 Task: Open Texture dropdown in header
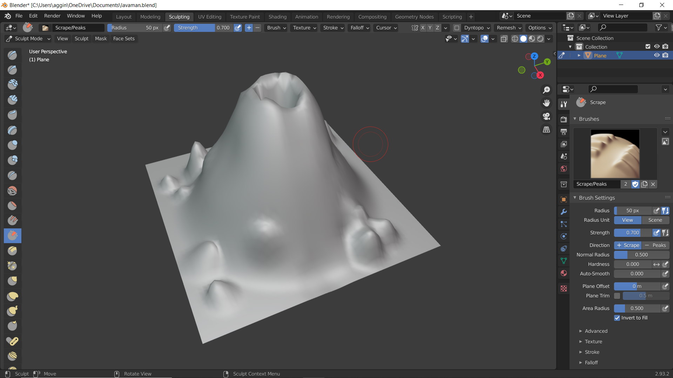coord(304,28)
